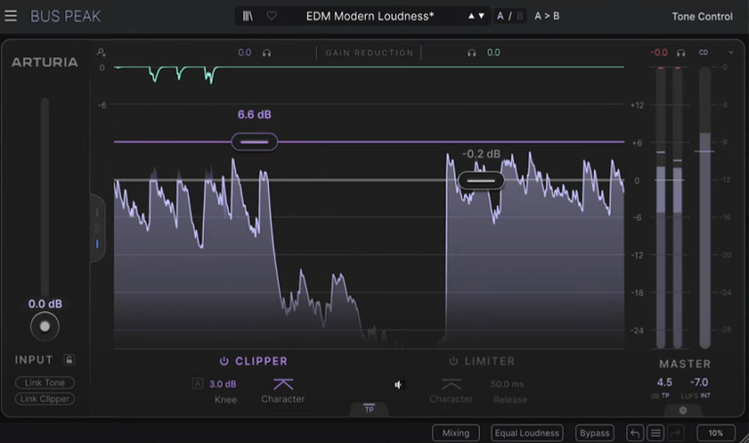Toggle limiter gain reduction headphone listen
The image size is (749, 443).
(x=471, y=53)
